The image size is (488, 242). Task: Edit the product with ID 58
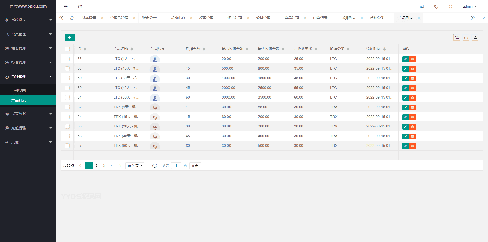tap(406, 69)
